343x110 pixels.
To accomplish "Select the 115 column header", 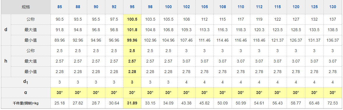I will 277,7.
